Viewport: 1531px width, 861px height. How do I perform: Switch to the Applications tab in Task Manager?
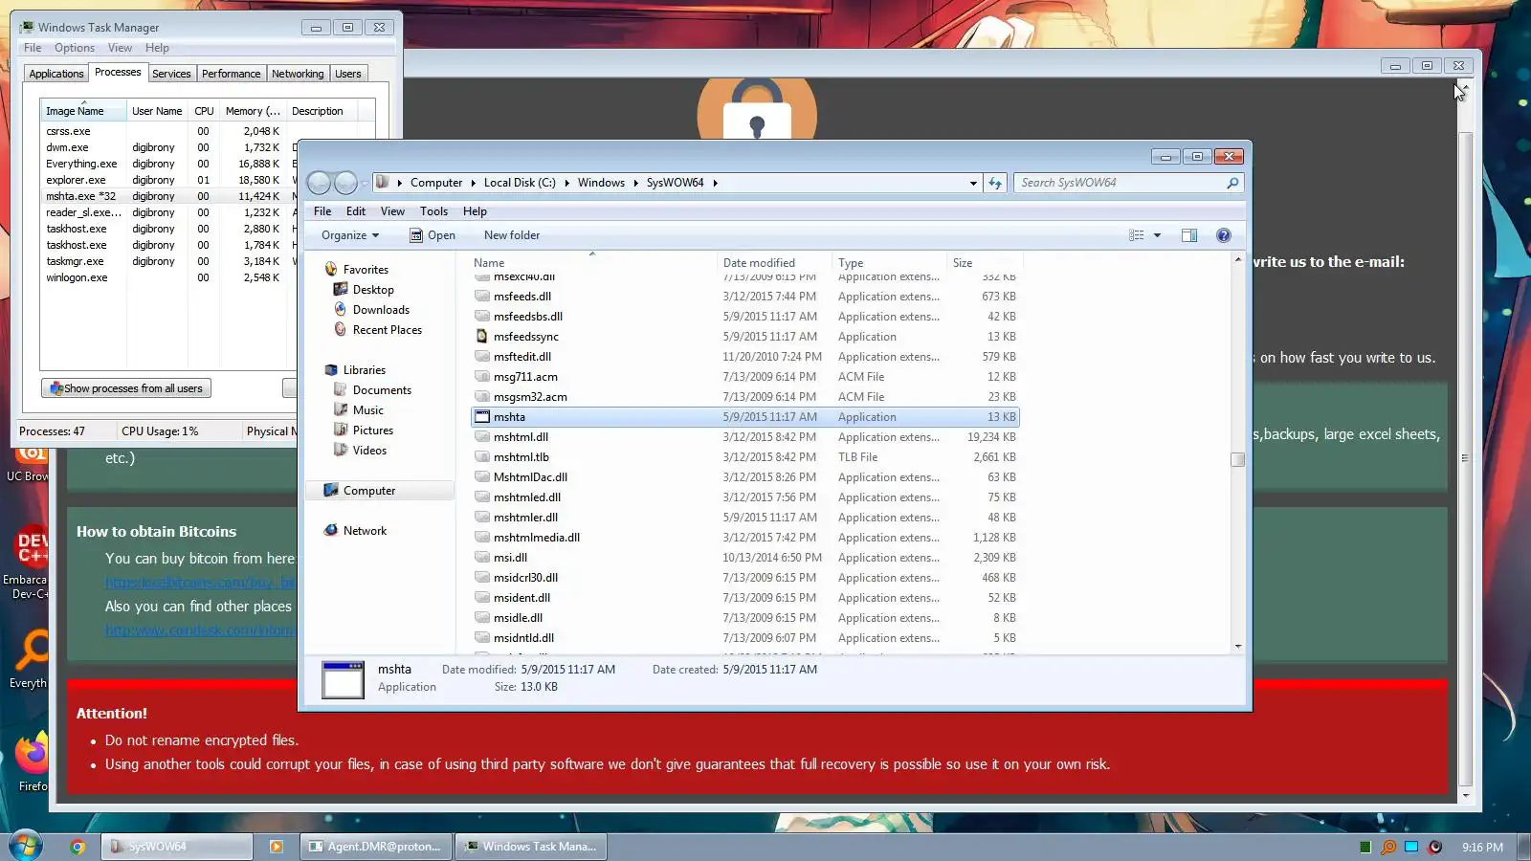click(56, 74)
